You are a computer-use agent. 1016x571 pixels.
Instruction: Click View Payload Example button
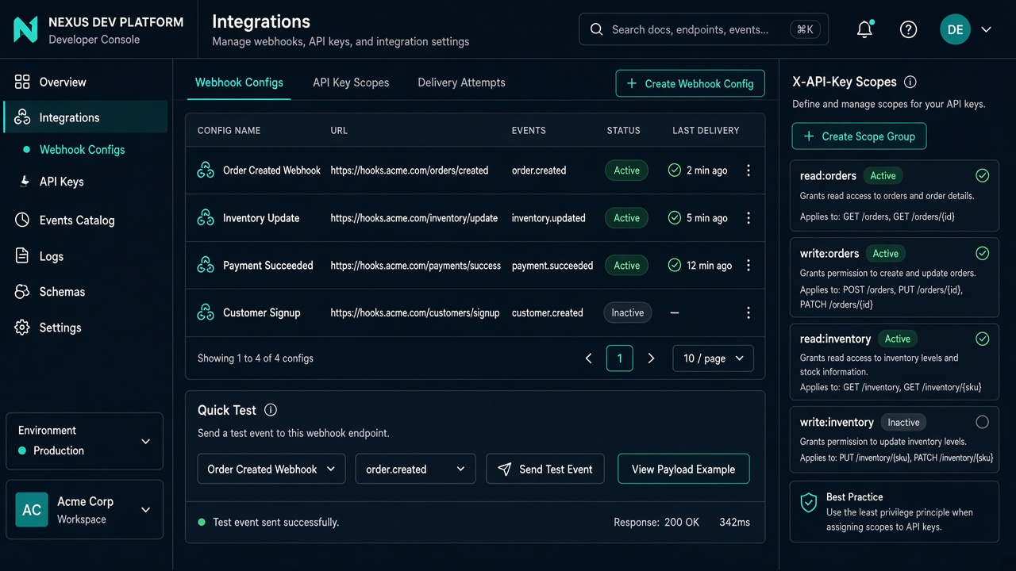tap(683, 469)
